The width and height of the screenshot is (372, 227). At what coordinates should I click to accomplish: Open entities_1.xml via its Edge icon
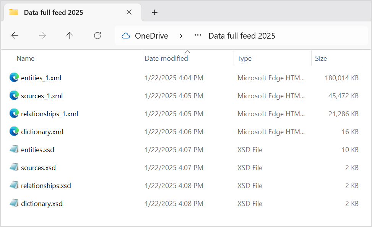pyautogui.click(x=13, y=78)
